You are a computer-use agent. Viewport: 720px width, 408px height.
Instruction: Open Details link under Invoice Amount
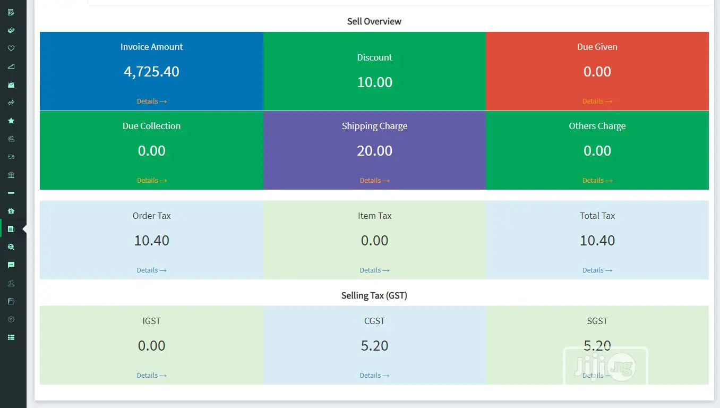pos(152,101)
